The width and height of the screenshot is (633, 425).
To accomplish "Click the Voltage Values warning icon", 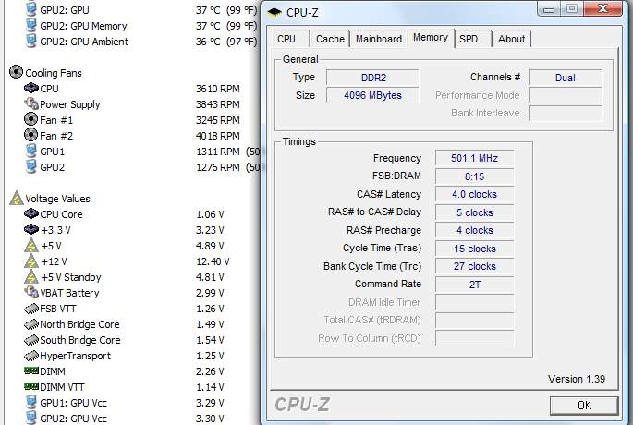I will coord(16,198).
